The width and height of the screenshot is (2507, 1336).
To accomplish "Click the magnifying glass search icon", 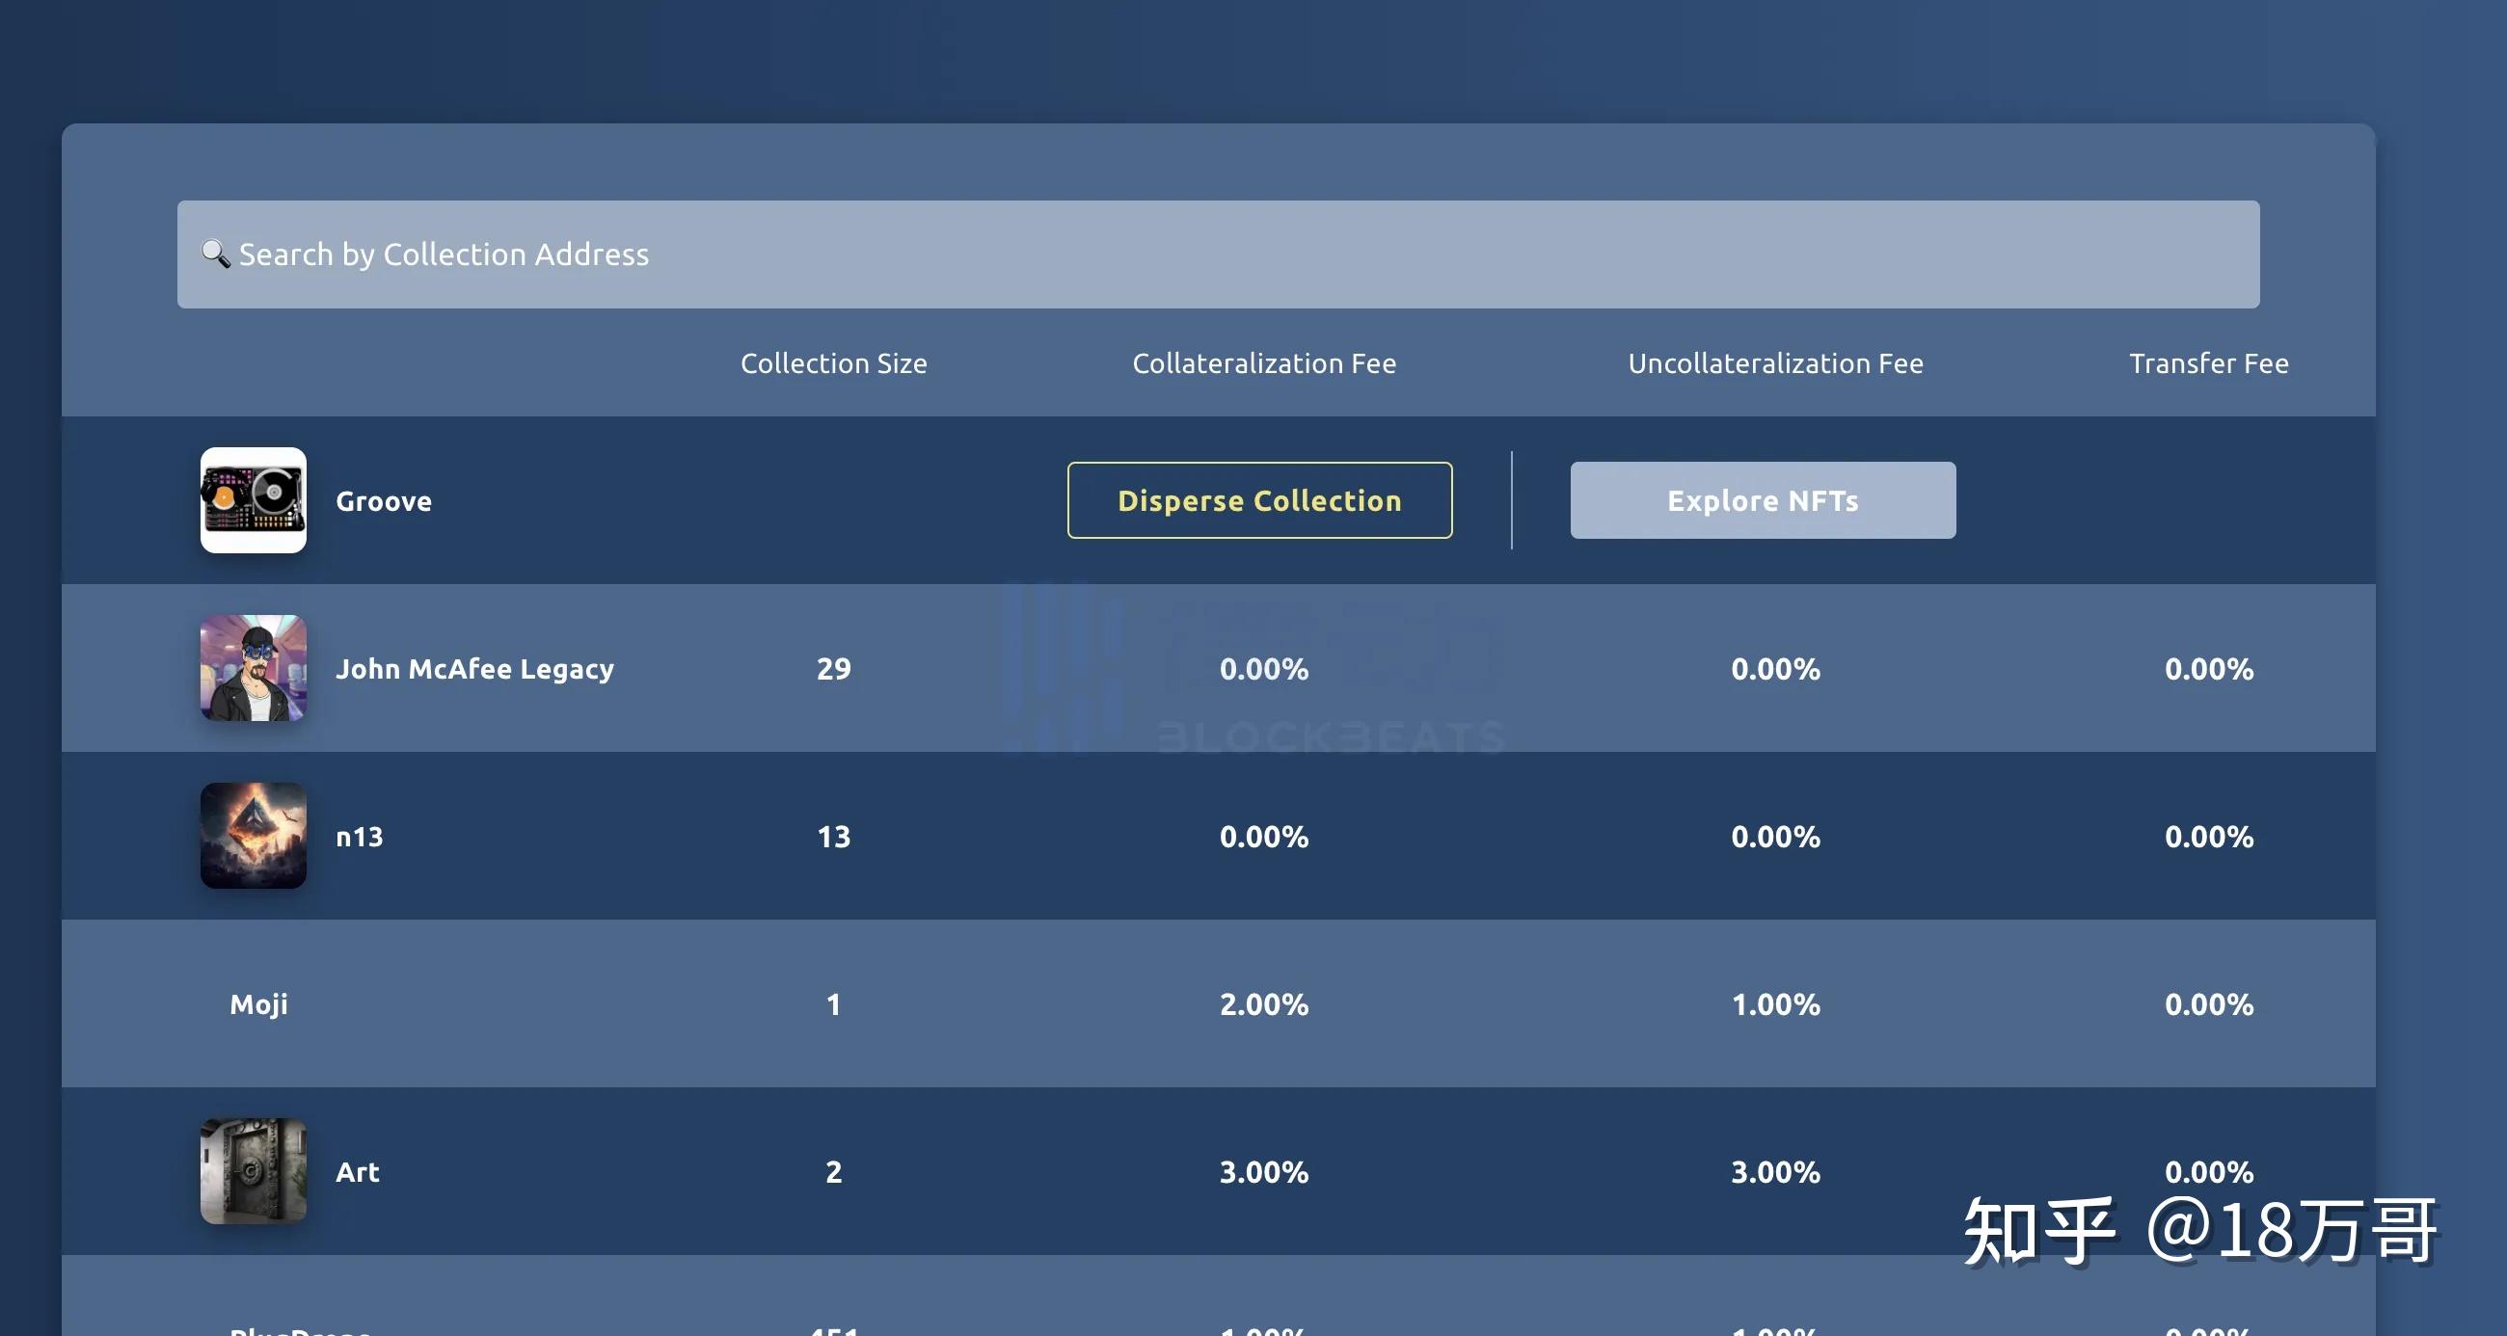I will pyautogui.click(x=215, y=254).
